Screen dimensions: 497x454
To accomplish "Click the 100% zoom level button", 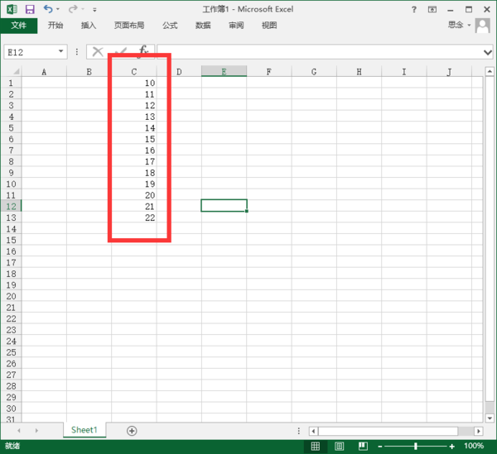I will [474, 447].
